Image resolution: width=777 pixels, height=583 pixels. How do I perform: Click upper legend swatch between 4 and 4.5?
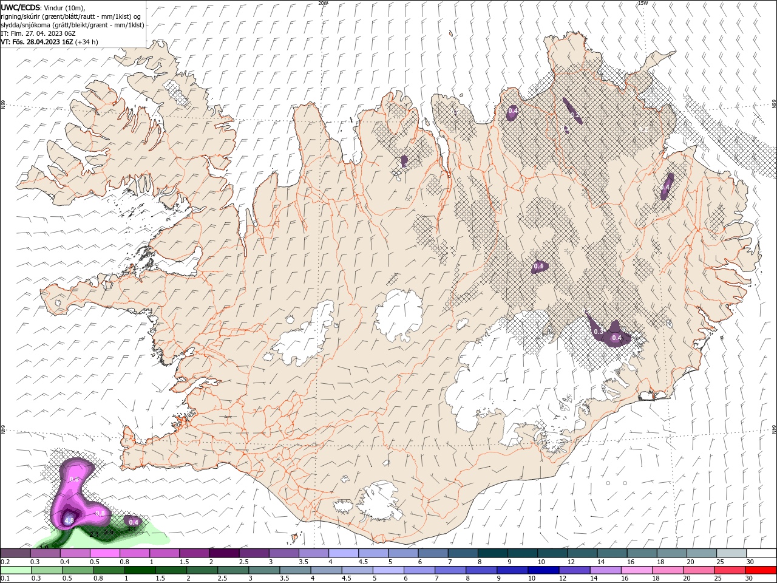pos(344,553)
